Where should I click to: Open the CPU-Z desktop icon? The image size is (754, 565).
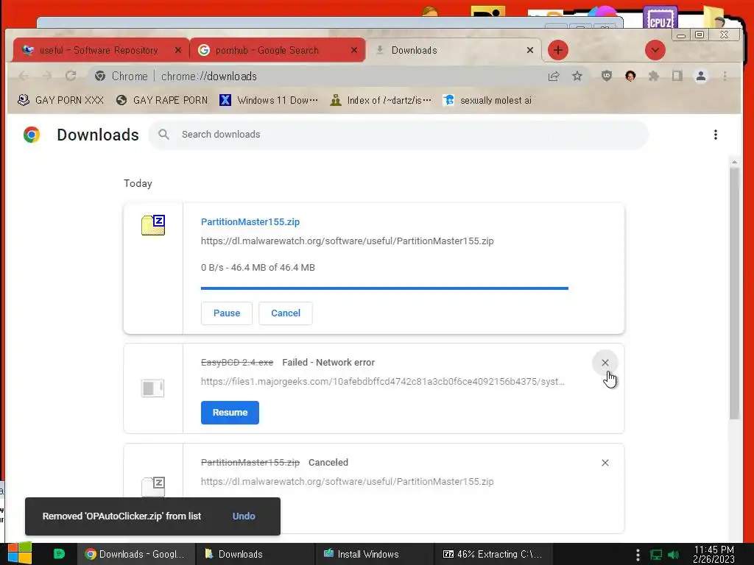(x=660, y=18)
